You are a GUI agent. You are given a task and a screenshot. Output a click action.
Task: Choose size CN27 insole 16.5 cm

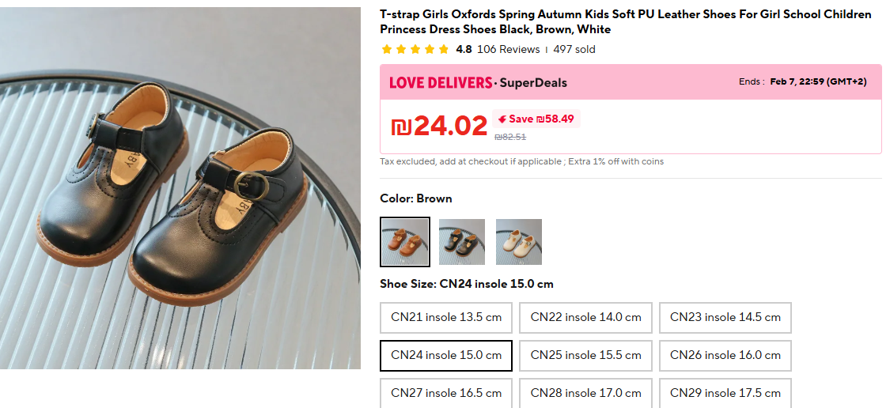coord(446,393)
